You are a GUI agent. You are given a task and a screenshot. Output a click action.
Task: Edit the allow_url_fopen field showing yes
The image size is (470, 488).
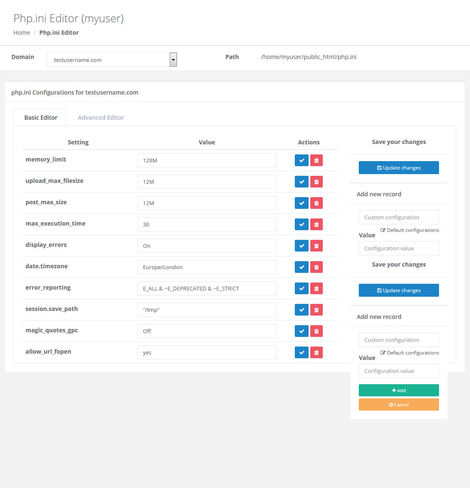click(207, 352)
